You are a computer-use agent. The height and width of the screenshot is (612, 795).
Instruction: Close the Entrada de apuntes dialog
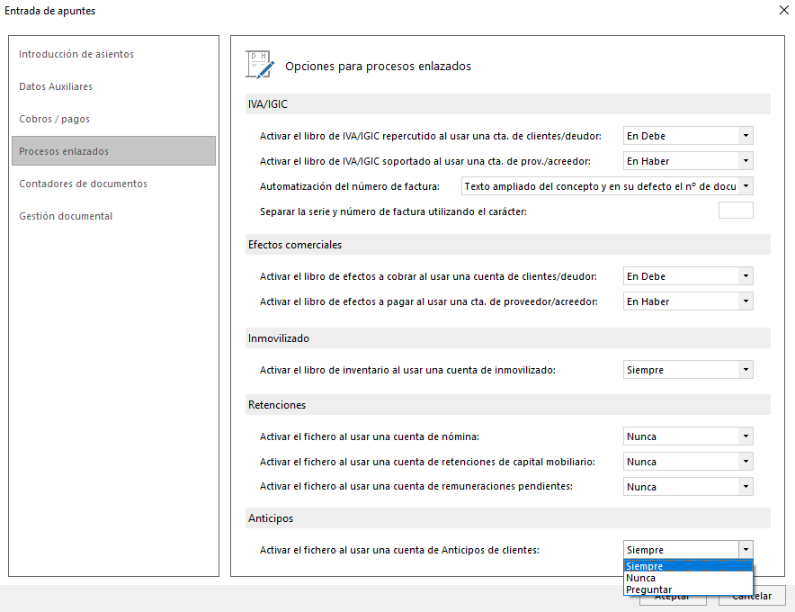[x=783, y=10]
